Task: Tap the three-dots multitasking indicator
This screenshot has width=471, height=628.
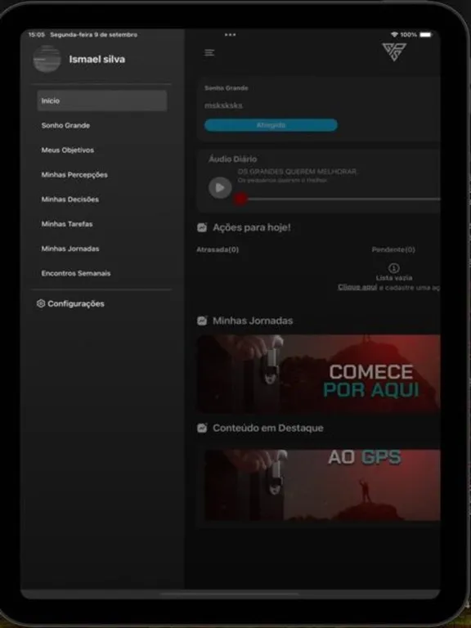Action: (x=231, y=35)
